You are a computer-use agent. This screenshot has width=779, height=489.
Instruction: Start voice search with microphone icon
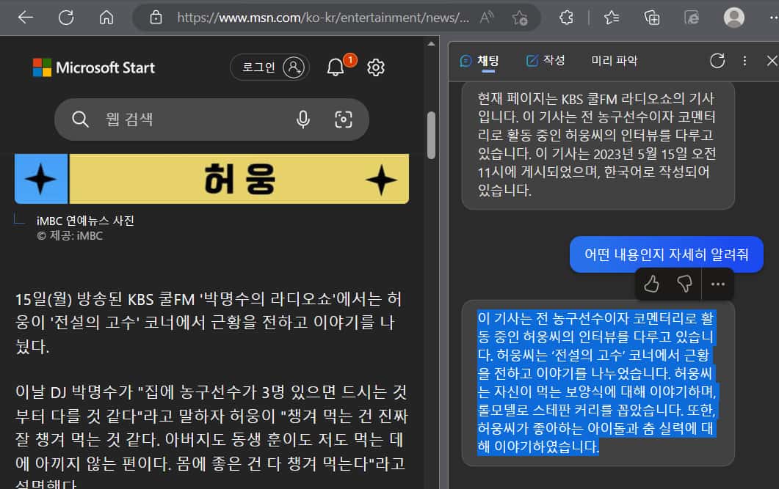point(303,120)
